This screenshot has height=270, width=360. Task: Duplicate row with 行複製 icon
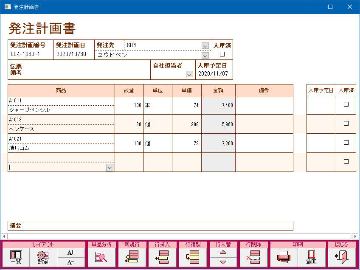193,258
